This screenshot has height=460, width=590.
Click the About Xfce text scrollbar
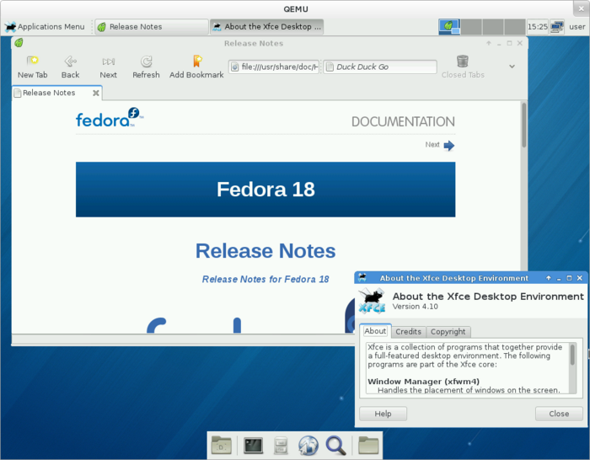point(572,355)
